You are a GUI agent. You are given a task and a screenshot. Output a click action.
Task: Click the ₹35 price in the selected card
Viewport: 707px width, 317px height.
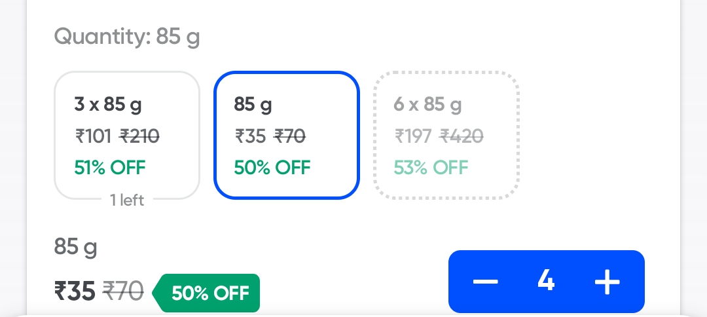251,136
